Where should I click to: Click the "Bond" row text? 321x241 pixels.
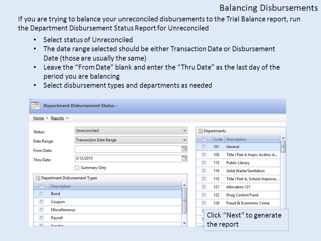click(x=55, y=194)
